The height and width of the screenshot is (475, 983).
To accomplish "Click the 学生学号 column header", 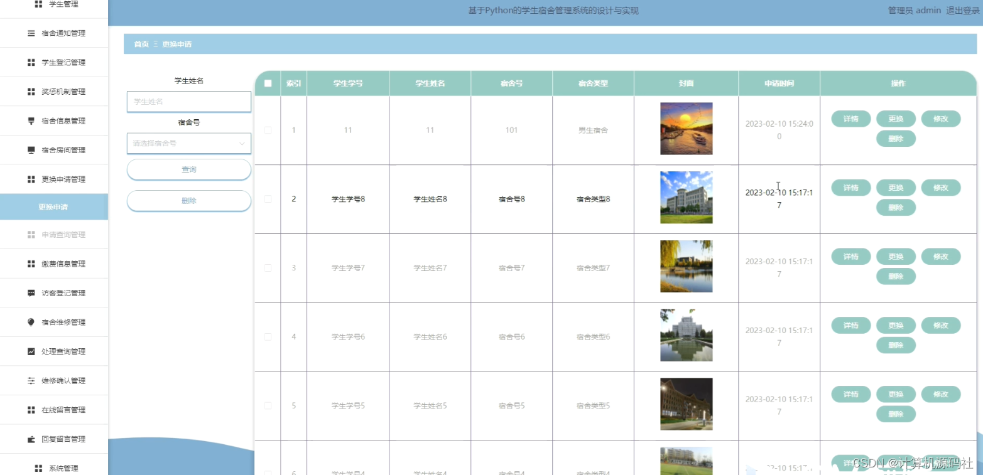I will tap(348, 83).
